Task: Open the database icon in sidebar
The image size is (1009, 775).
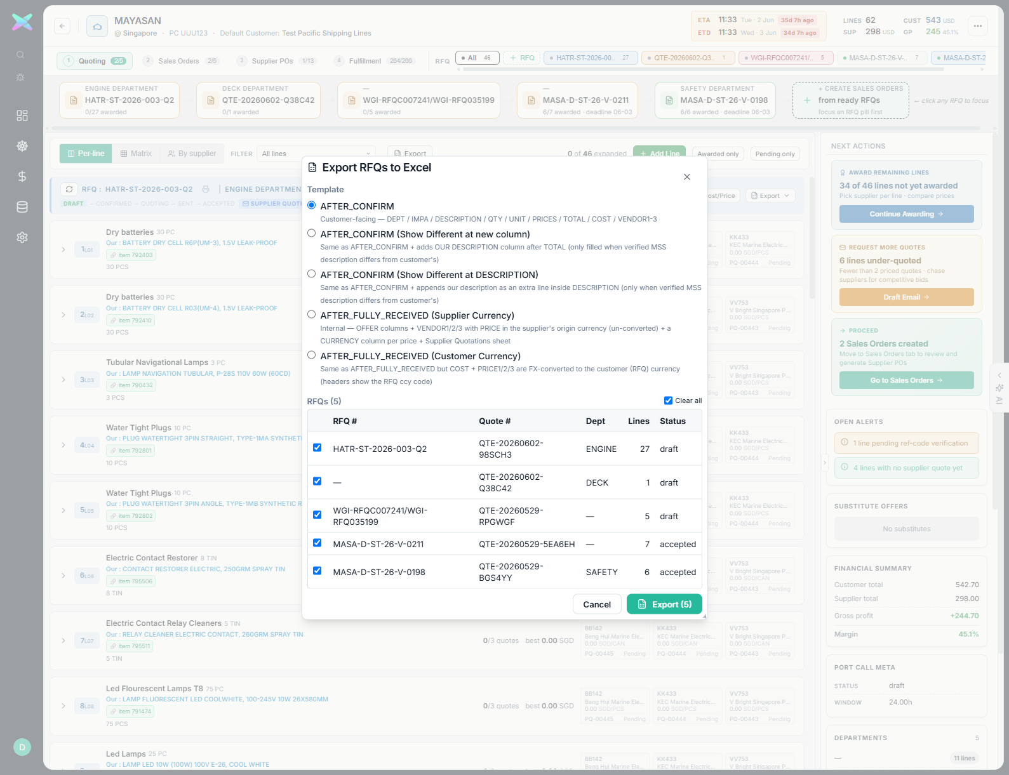Action: 22,207
